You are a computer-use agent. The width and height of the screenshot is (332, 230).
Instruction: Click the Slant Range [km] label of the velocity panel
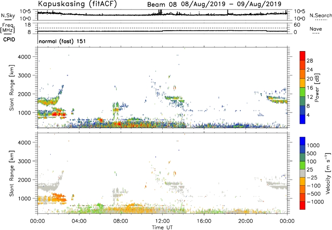12,174
